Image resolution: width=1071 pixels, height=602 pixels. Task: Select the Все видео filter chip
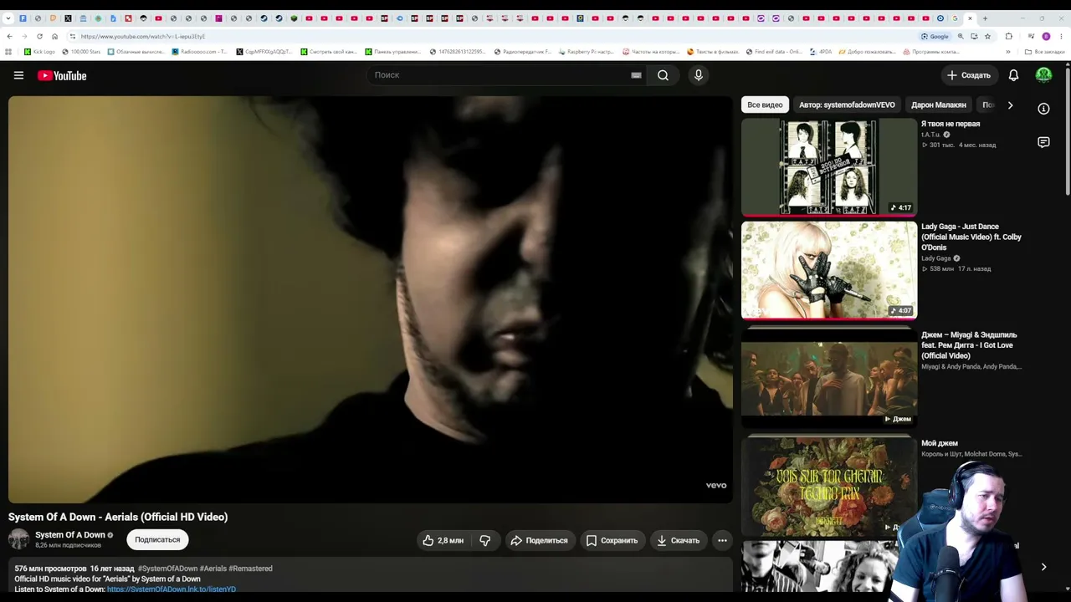(x=765, y=105)
